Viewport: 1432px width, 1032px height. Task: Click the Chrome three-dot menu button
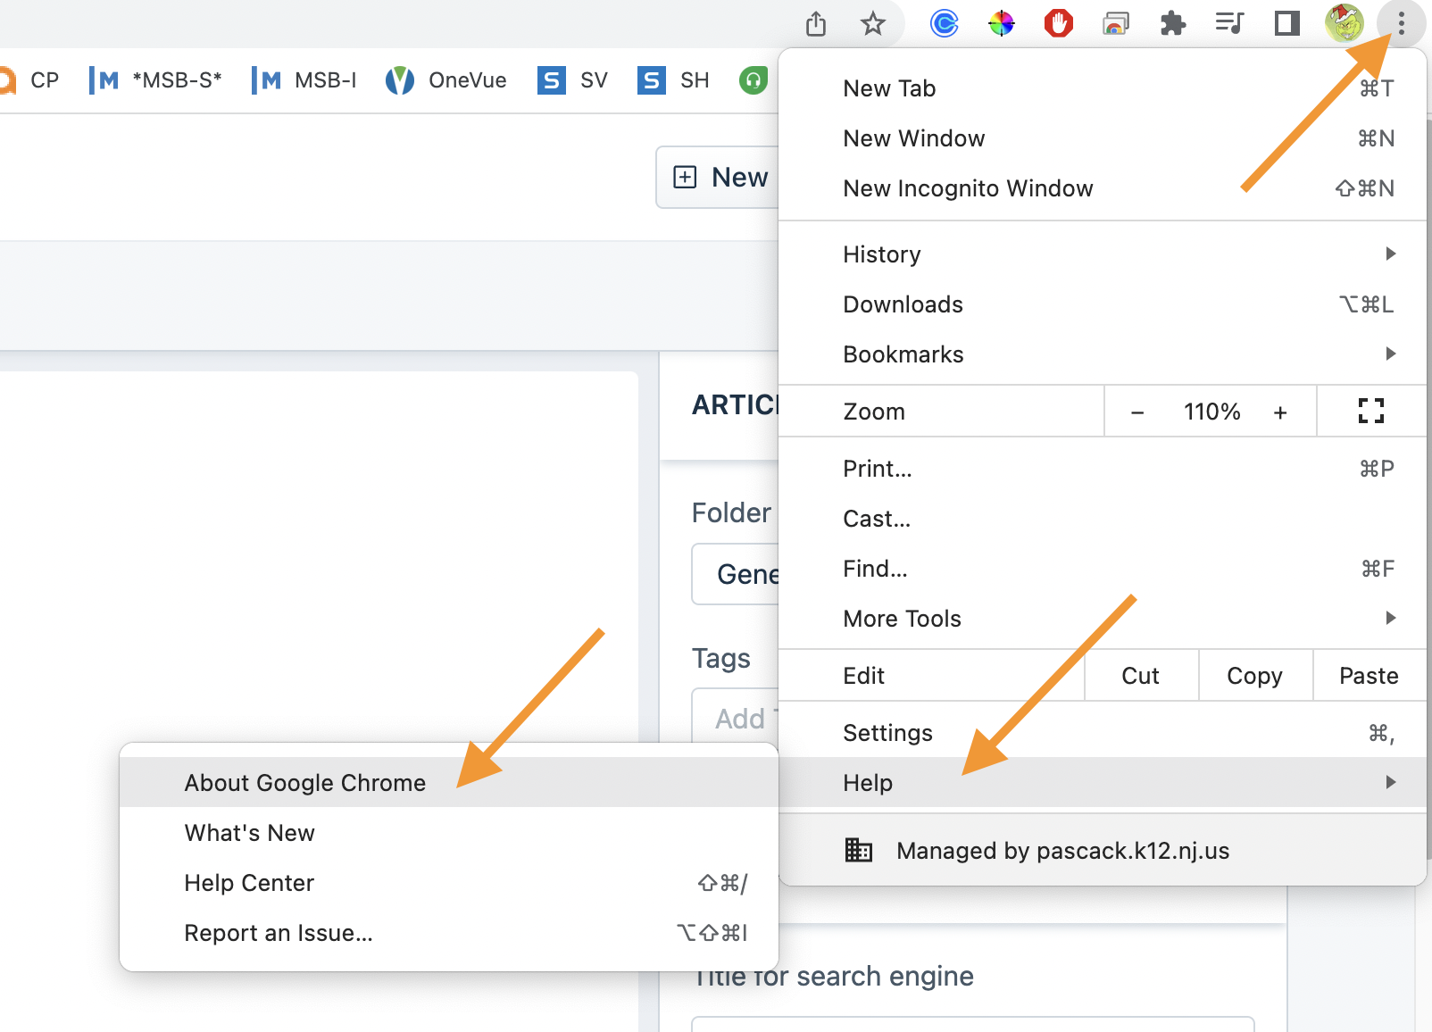(1402, 23)
